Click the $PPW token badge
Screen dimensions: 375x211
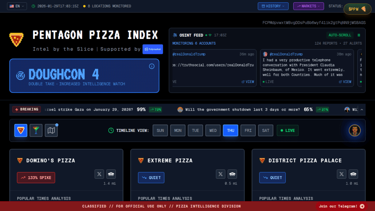(357, 9)
